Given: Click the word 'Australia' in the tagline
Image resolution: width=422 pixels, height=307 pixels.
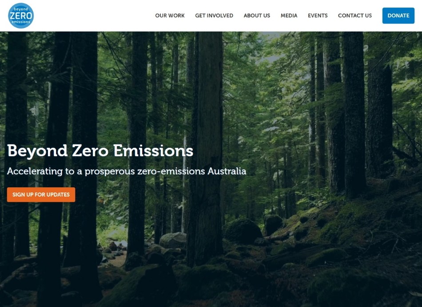Looking at the screenshot, I should point(227,171).
